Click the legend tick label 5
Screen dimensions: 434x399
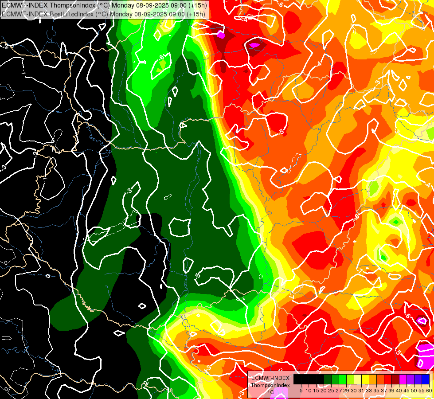point(301,391)
